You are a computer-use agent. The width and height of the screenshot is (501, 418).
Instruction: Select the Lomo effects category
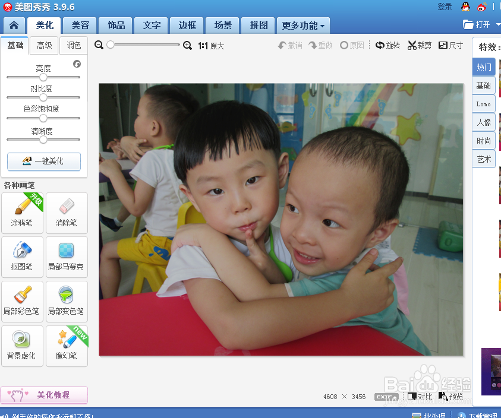coord(484,104)
